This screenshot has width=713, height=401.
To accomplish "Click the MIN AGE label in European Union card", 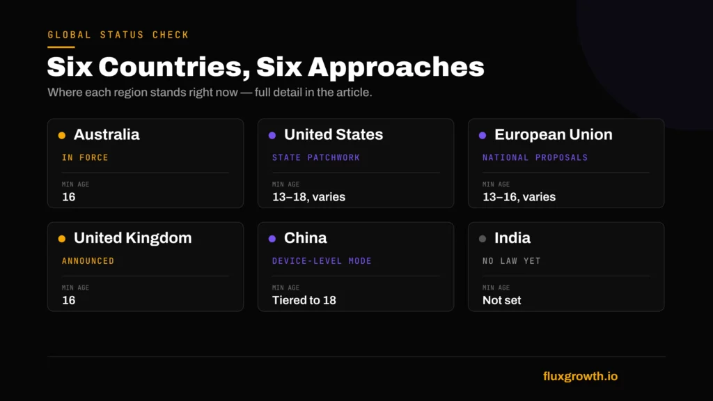I will tap(496, 184).
